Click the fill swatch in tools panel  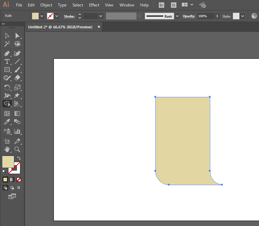pyautogui.click(x=8, y=162)
